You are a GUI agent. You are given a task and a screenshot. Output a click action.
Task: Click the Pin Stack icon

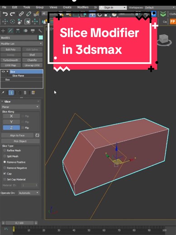click(x=3, y=93)
